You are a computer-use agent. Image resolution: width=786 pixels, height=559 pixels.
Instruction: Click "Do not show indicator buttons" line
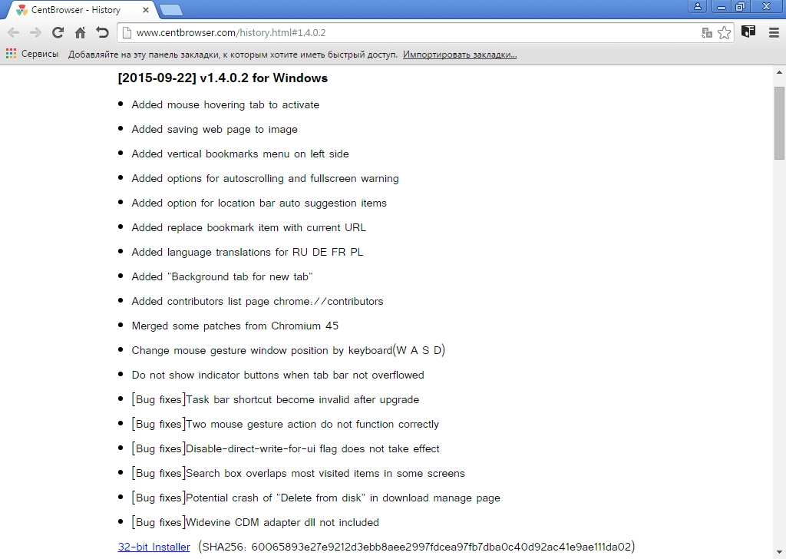click(278, 375)
